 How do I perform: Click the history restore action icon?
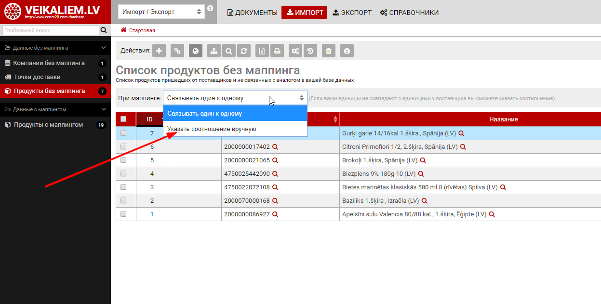tap(310, 51)
